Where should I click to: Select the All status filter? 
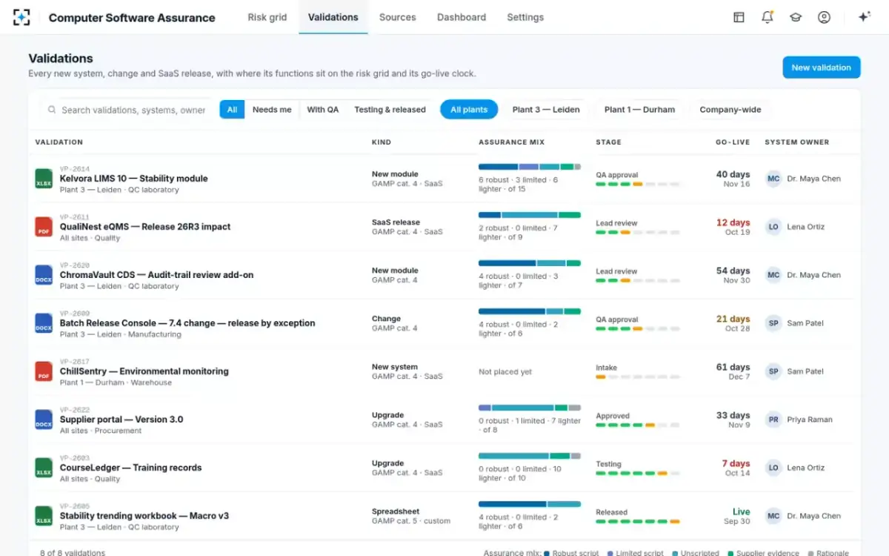232,110
